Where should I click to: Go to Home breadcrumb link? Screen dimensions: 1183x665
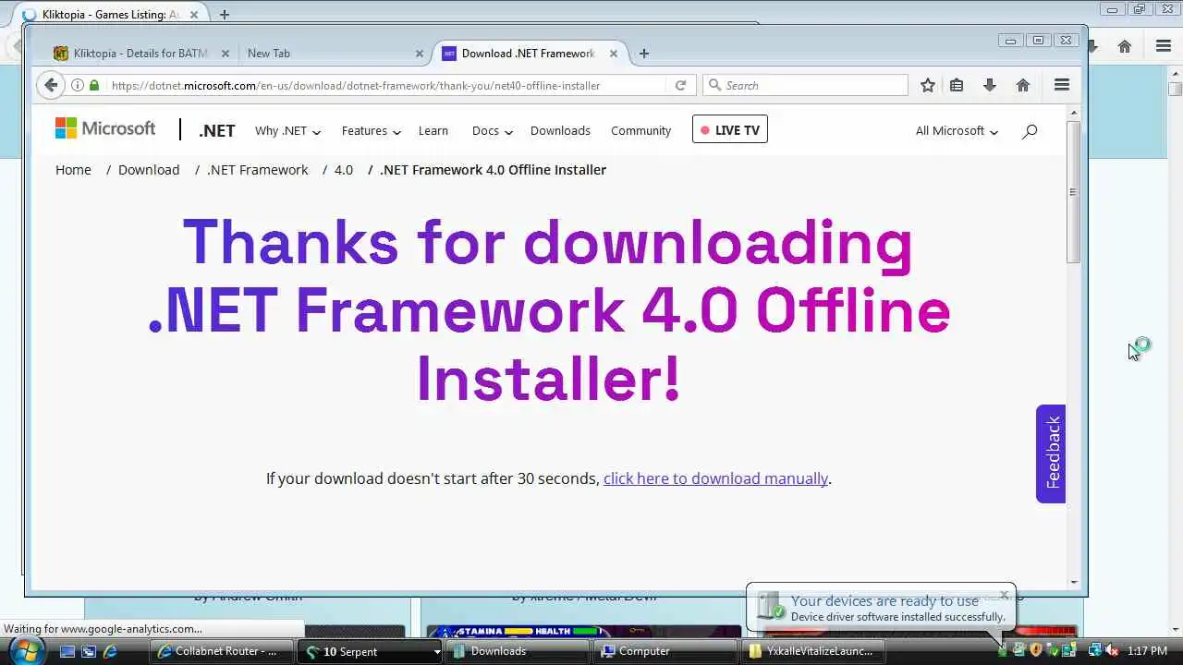(x=73, y=170)
